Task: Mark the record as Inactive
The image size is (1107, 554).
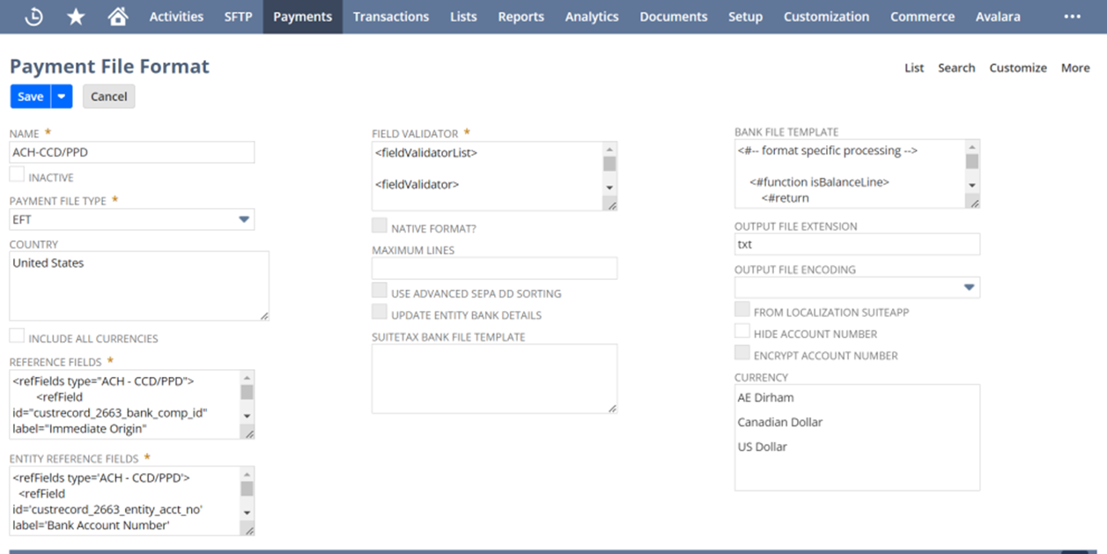Action: pyautogui.click(x=16, y=174)
